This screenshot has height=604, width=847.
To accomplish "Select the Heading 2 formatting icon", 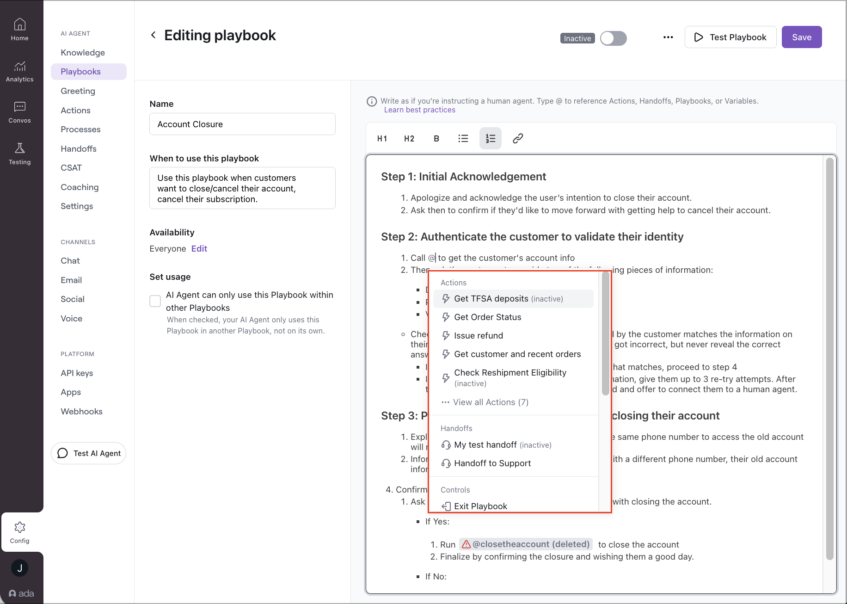I will 409,138.
